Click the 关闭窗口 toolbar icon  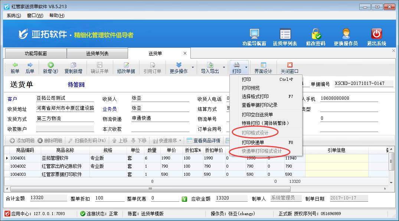(290, 68)
